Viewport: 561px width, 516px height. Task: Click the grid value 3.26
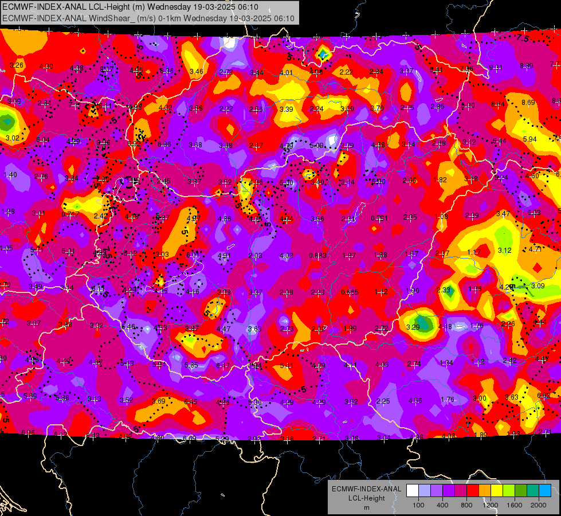click(x=17, y=65)
